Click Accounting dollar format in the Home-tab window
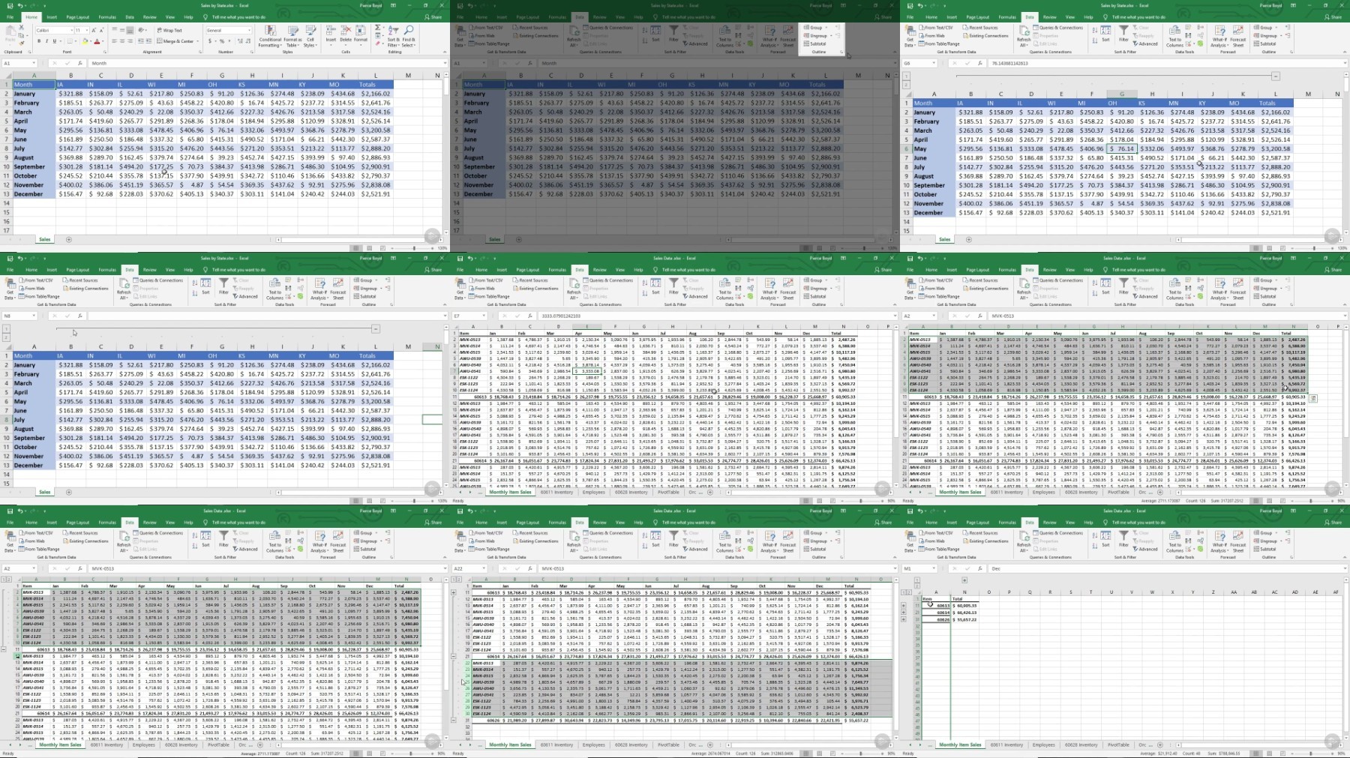The height and width of the screenshot is (758, 1350). point(210,41)
